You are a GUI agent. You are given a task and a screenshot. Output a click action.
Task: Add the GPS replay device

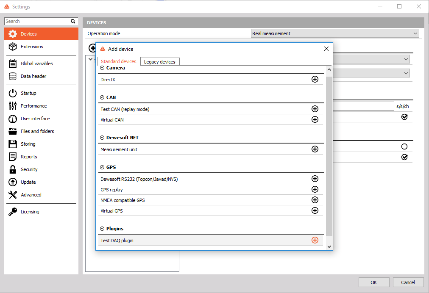[315, 189]
